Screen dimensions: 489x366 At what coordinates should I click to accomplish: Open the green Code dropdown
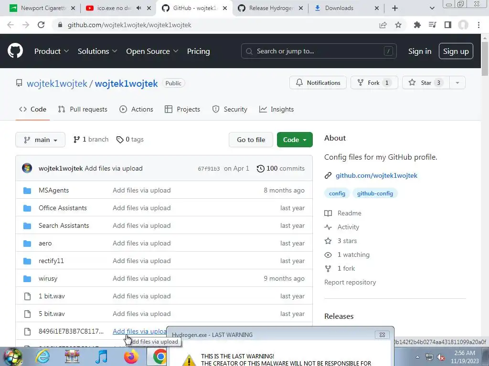click(295, 140)
